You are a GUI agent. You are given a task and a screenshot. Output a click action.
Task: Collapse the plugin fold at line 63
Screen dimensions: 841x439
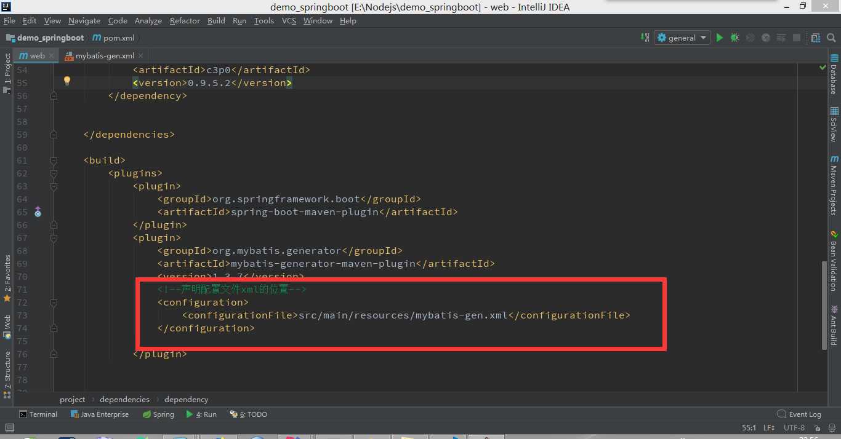point(54,186)
